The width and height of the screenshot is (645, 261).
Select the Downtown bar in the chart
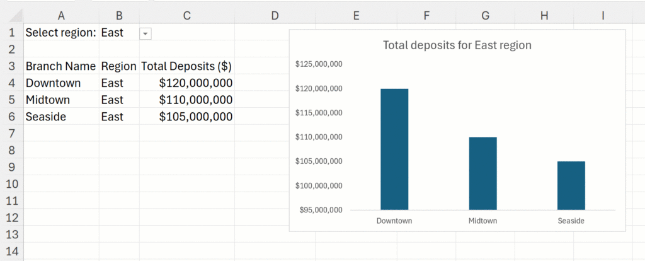[x=394, y=149]
